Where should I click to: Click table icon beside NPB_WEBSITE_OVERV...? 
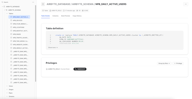pyautogui.click(x=11, y=44)
